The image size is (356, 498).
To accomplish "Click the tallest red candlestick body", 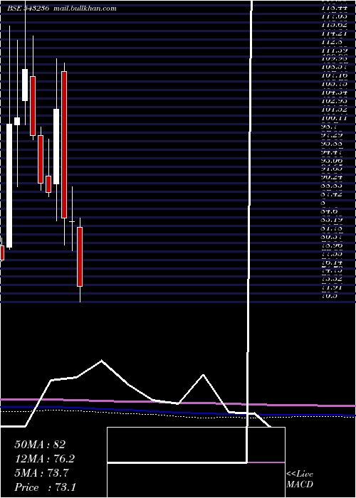I will click(x=64, y=144).
